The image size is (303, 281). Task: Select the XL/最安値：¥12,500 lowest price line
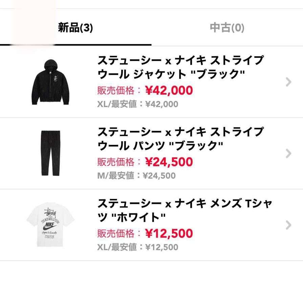click(137, 247)
